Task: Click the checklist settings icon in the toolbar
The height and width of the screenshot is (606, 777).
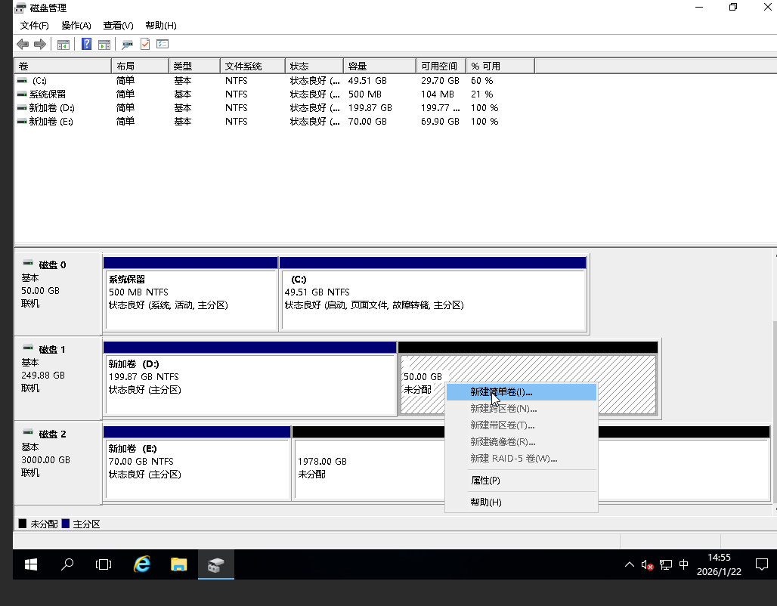Action: (x=163, y=45)
